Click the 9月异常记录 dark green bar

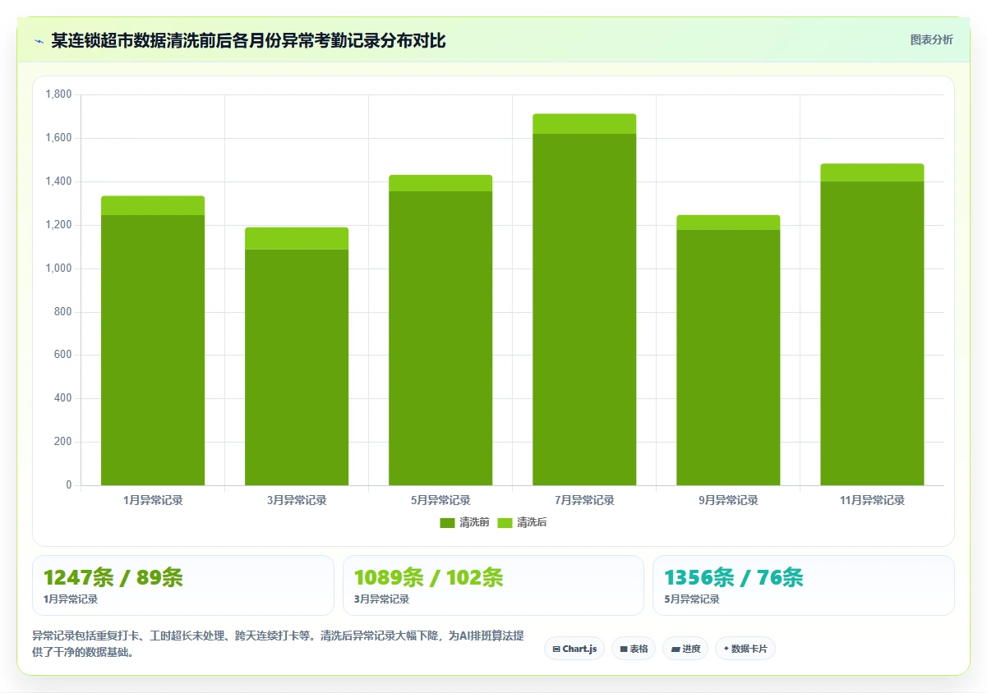(728, 357)
